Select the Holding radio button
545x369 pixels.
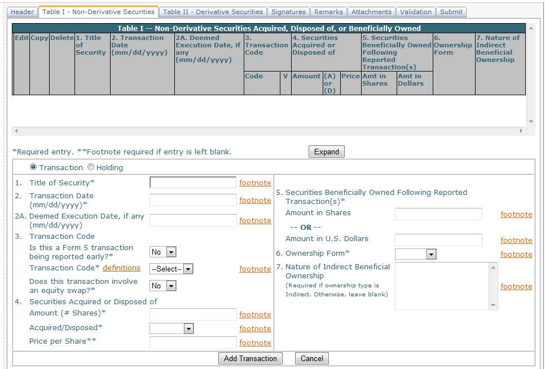click(x=91, y=167)
